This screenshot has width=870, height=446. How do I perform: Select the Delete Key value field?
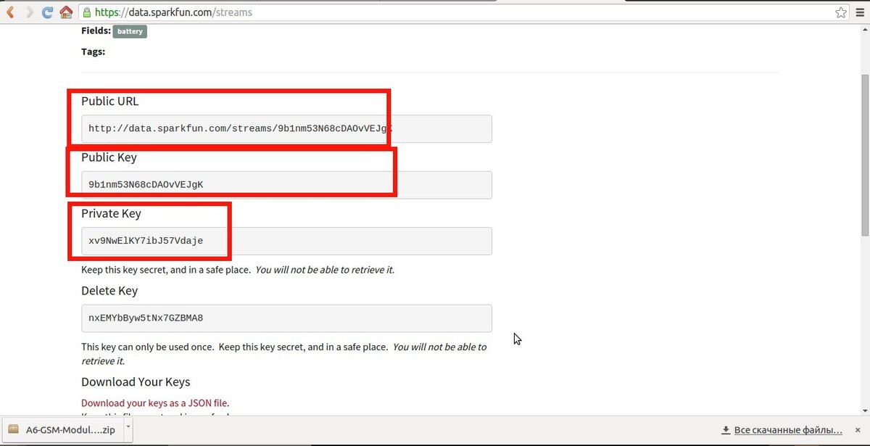pyautogui.click(x=286, y=318)
